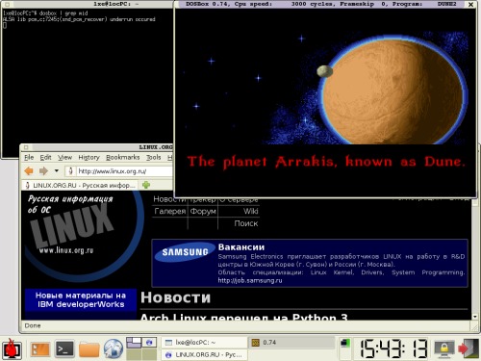Open the file manager folder icon in panel
Image resolution: width=481 pixels, height=361 pixels.
click(89, 349)
